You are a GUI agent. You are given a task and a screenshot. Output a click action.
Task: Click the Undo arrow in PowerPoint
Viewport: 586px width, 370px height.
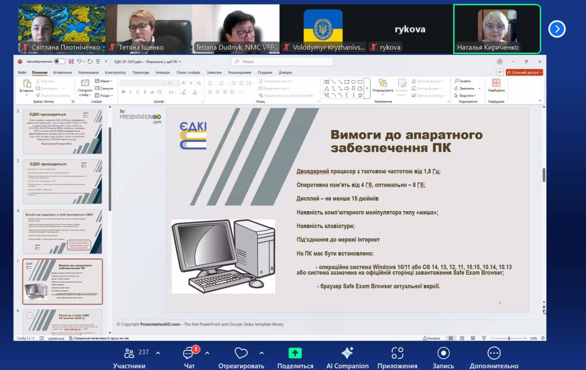(x=79, y=61)
